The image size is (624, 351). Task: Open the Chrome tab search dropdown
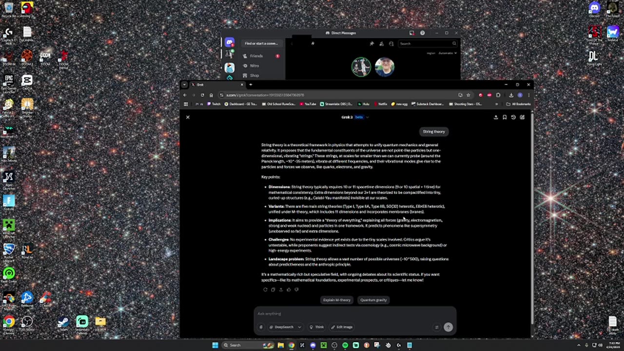pyautogui.click(x=184, y=84)
